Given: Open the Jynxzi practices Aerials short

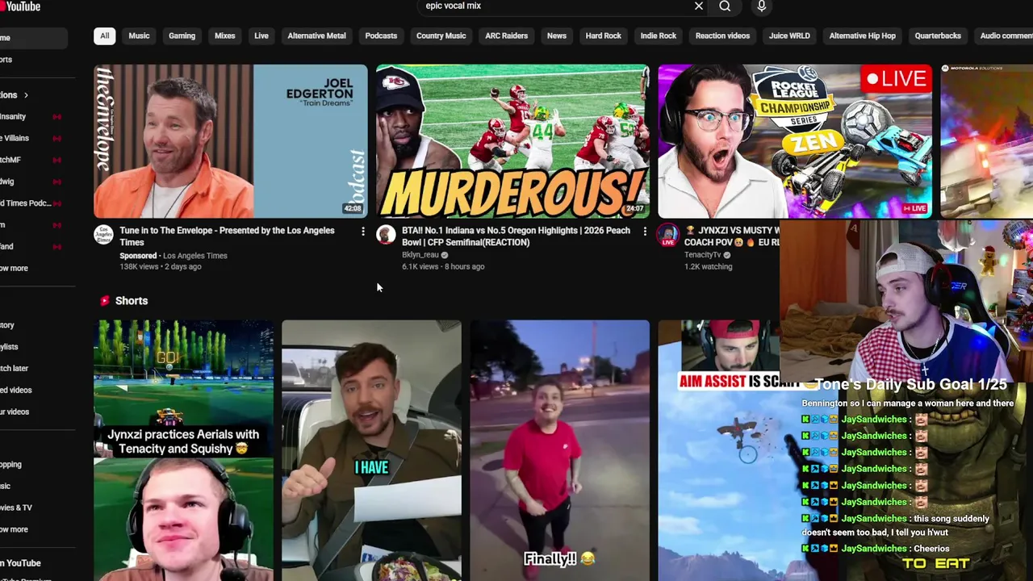Looking at the screenshot, I should (183, 450).
